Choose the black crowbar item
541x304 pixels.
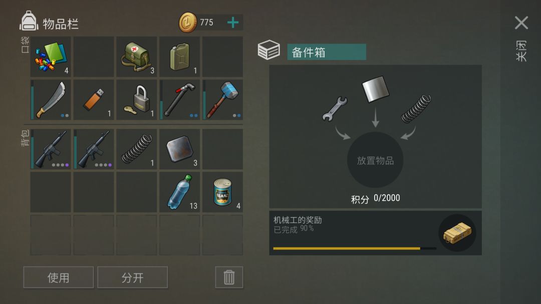tap(179, 100)
